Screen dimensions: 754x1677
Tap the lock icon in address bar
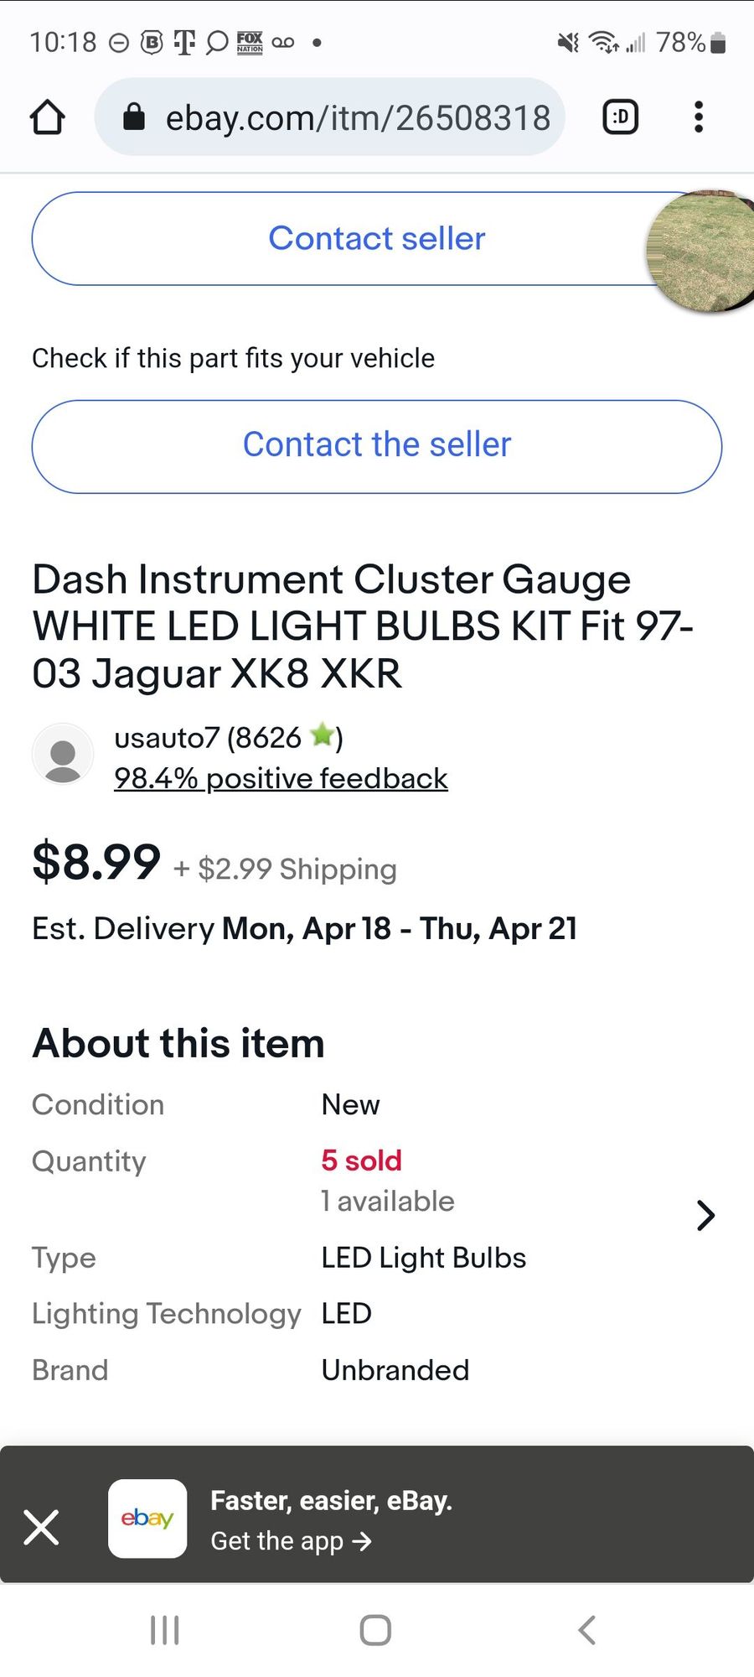click(x=134, y=117)
